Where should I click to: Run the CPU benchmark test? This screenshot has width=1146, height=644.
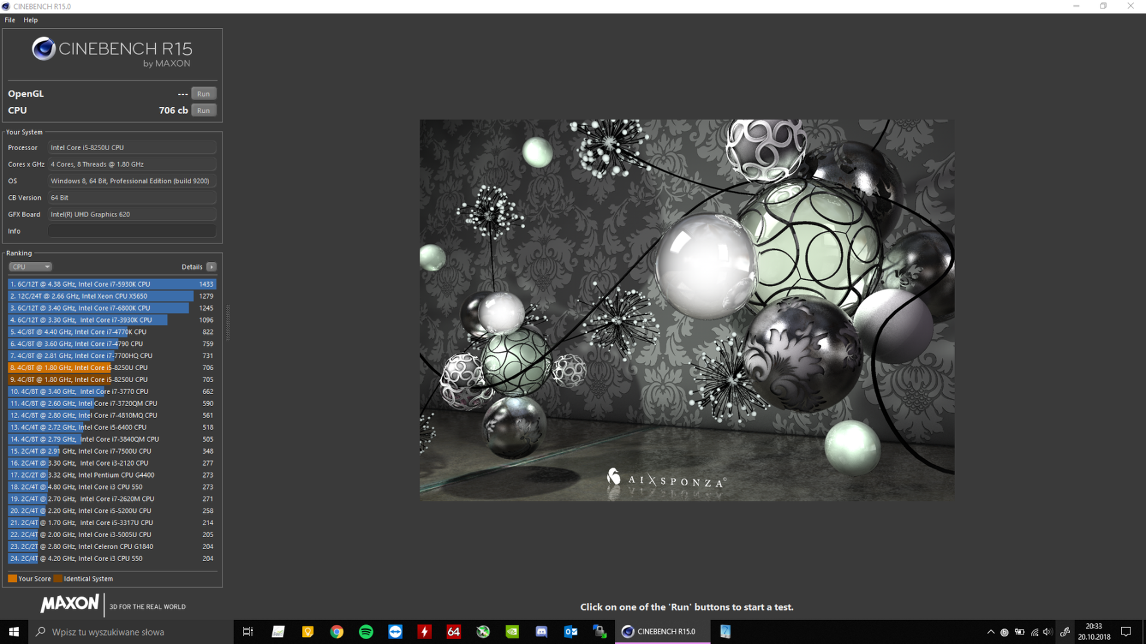(x=204, y=110)
